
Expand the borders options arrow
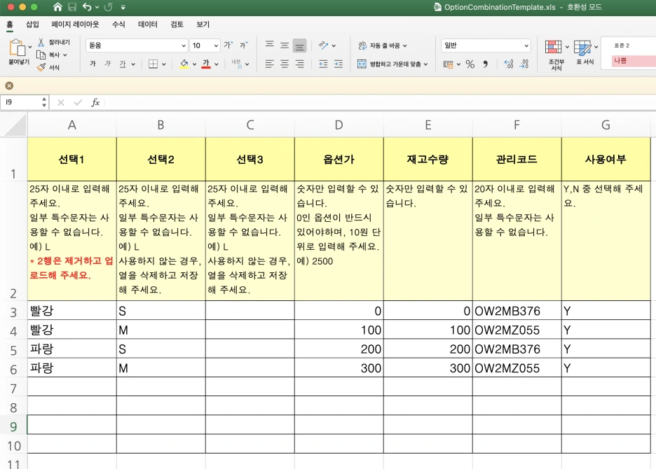(x=163, y=64)
